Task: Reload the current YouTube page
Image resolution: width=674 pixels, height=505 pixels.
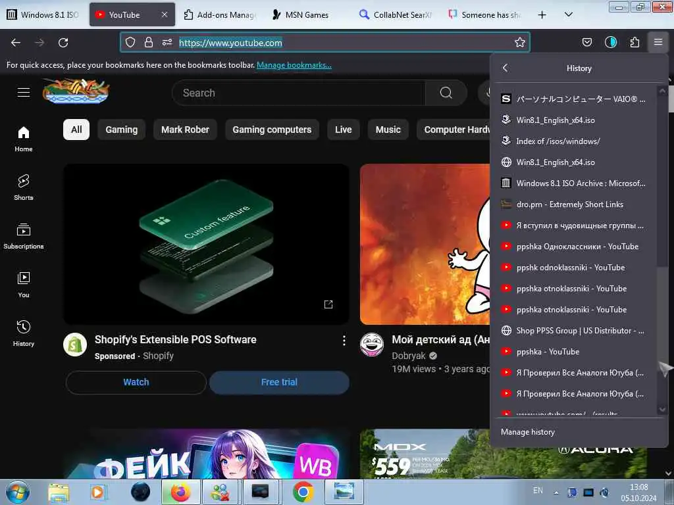Action: (x=63, y=43)
